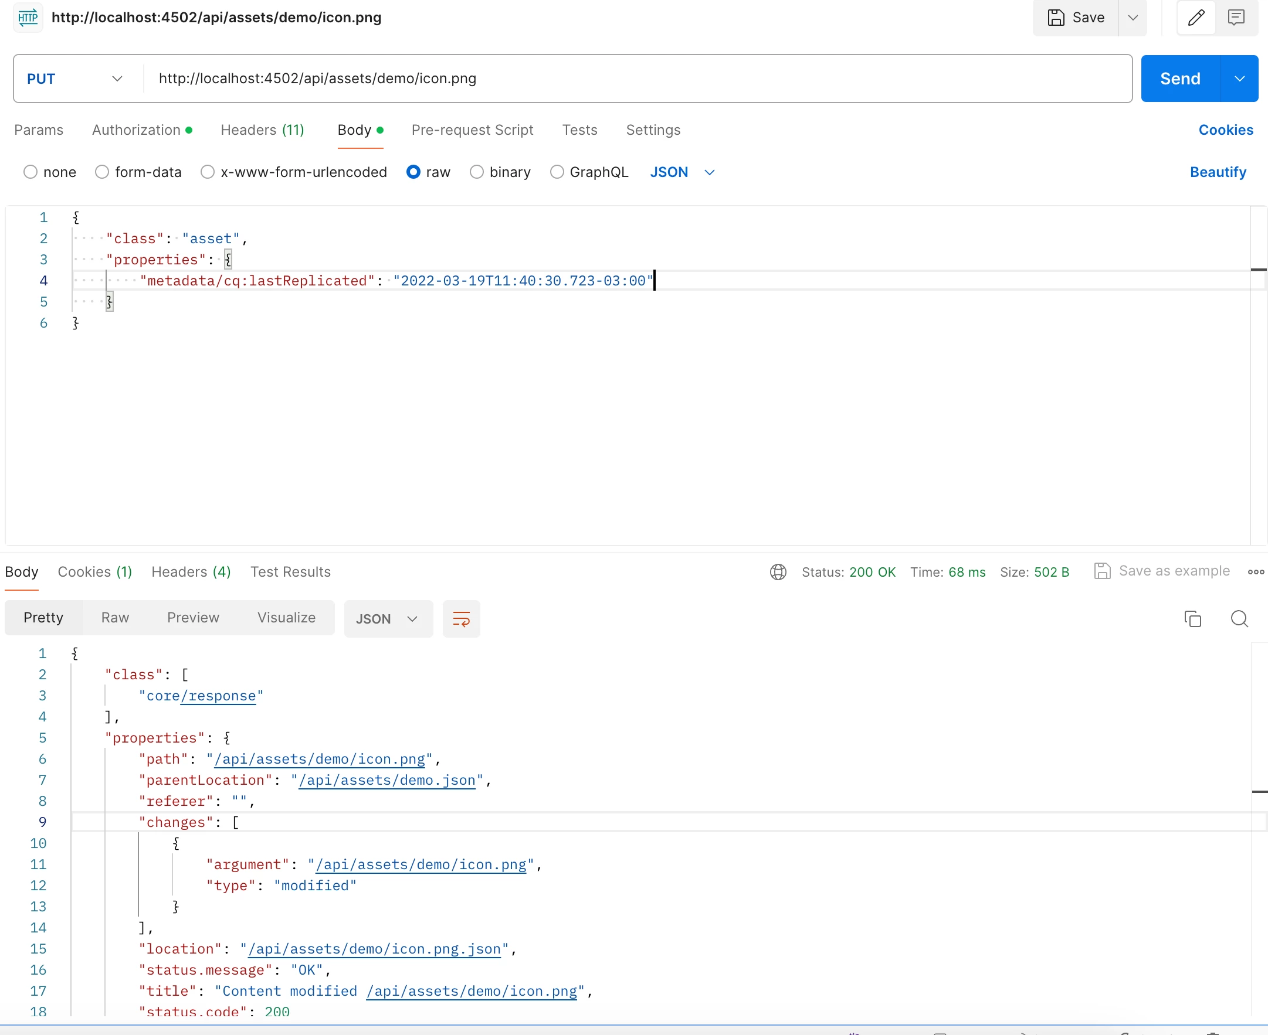Screen dimensions: 1268x1035
Task: Click the Cookies link
Action: pyautogui.click(x=1226, y=130)
